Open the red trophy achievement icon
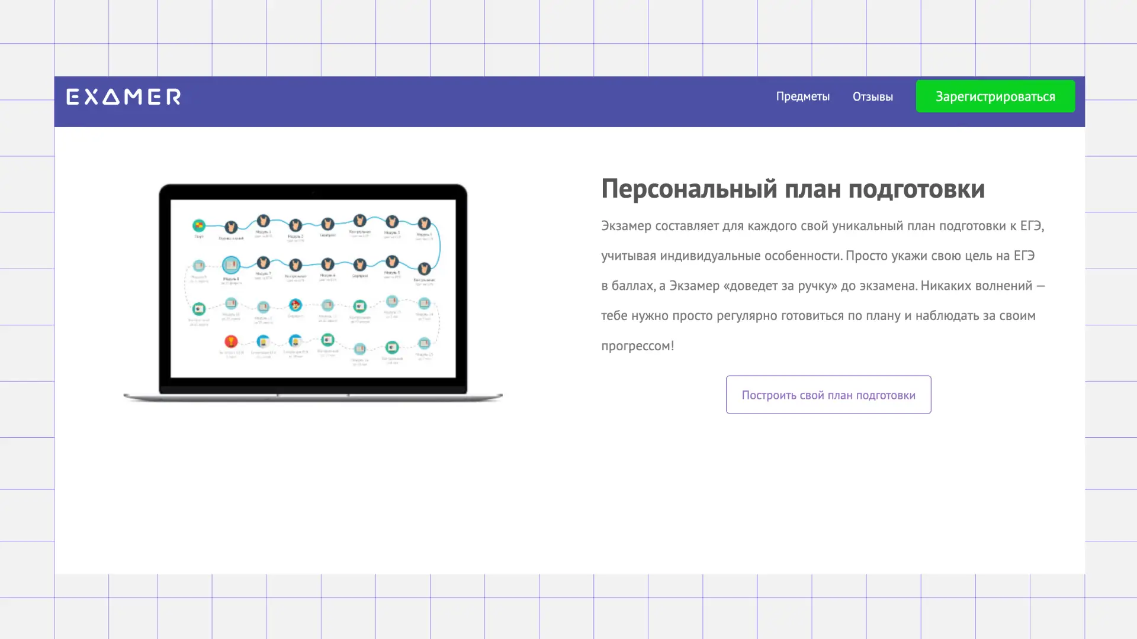 point(231,341)
